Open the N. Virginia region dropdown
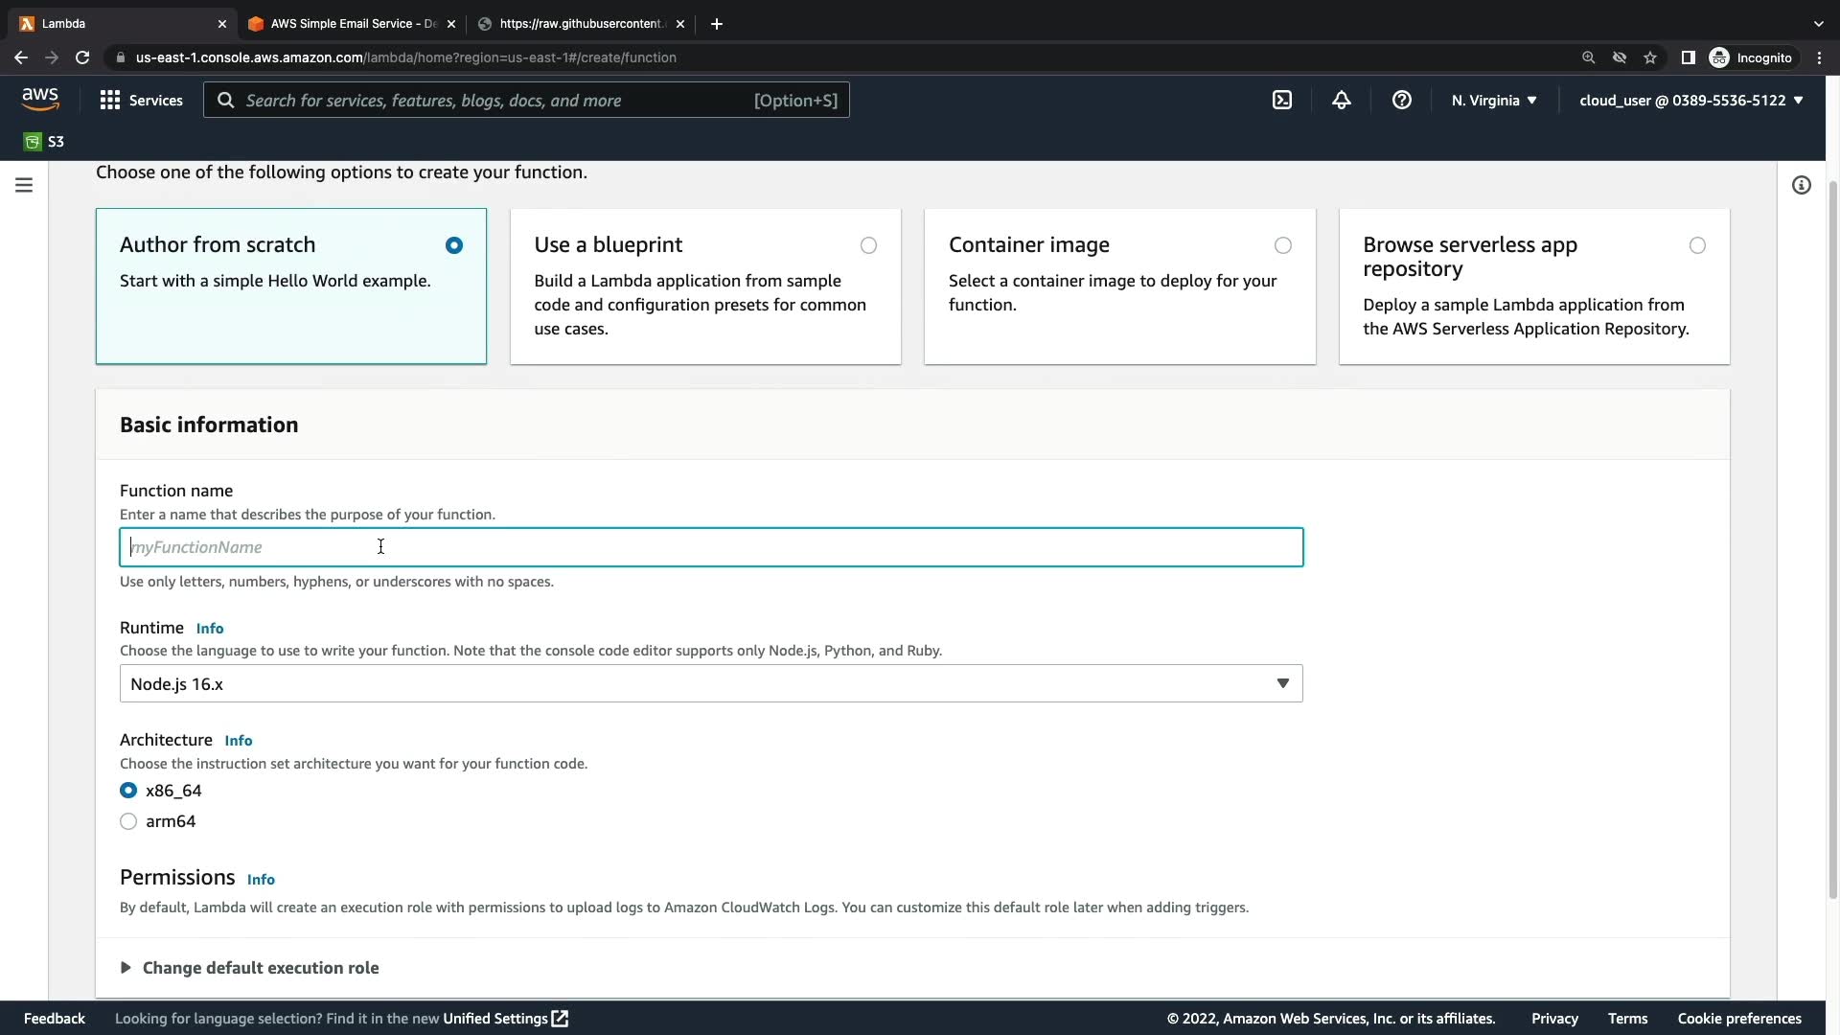 click(1493, 100)
